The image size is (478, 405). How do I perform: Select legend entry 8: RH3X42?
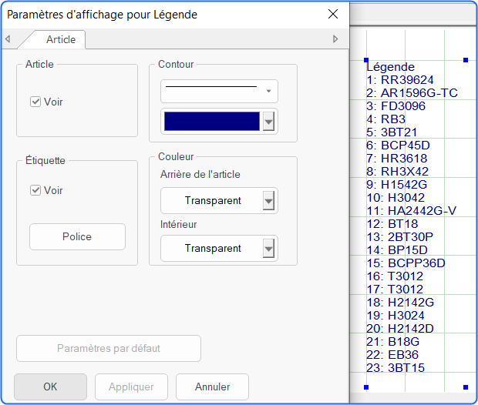click(398, 172)
